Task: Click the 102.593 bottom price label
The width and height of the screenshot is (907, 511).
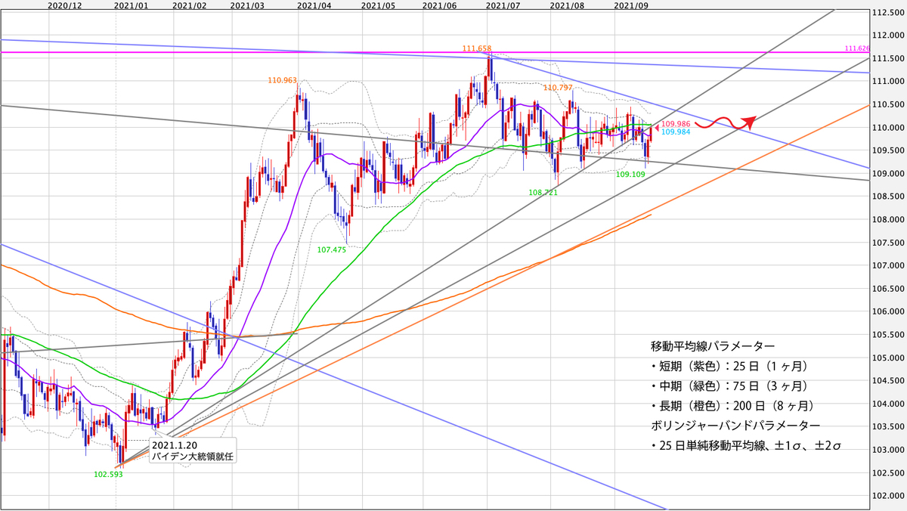Action: tap(108, 475)
